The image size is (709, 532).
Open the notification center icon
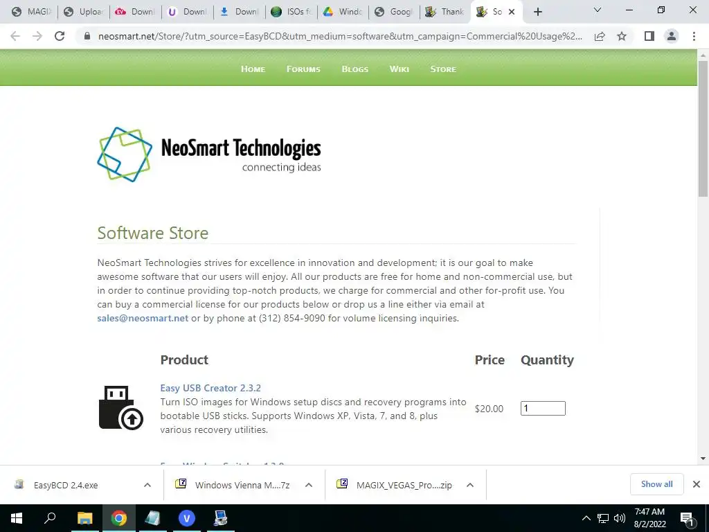pos(687,519)
